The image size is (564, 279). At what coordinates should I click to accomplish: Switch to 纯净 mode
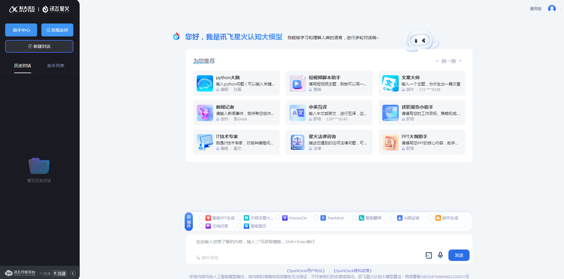click(x=45, y=274)
